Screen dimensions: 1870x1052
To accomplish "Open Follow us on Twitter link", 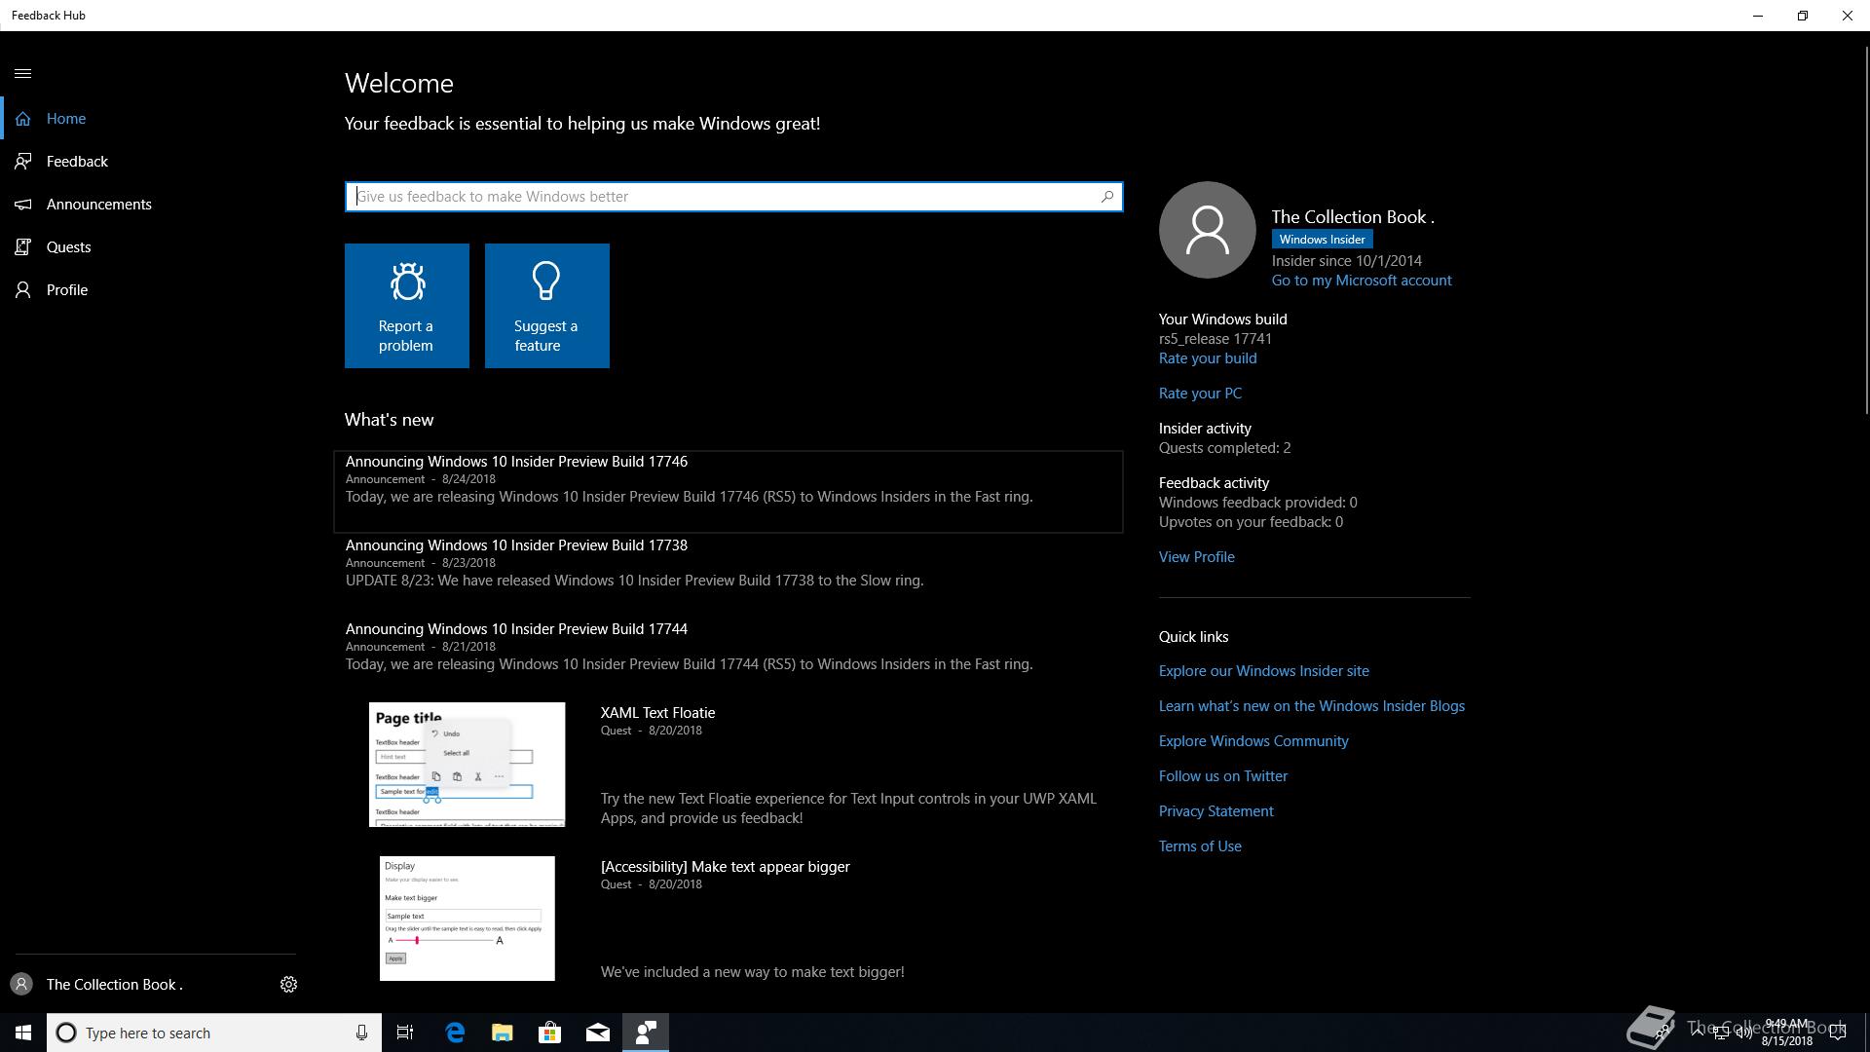I will [x=1222, y=776].
